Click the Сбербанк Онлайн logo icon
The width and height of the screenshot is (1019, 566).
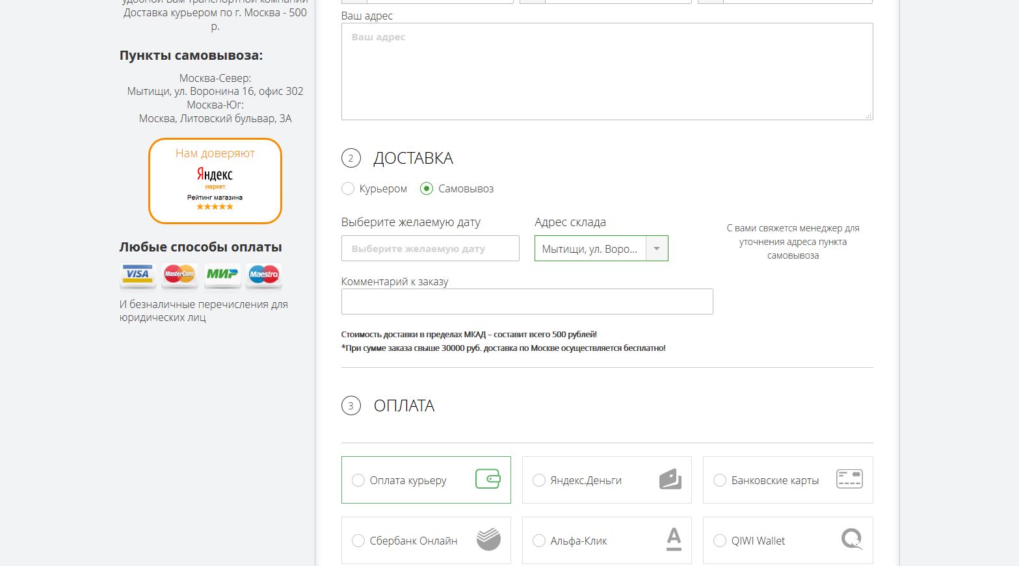(x=488, y=539)
